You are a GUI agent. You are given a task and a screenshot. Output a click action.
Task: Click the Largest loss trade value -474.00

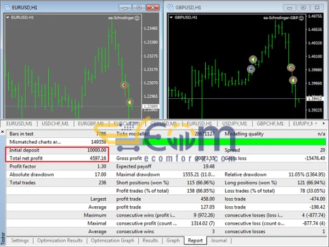click(317, 199)
